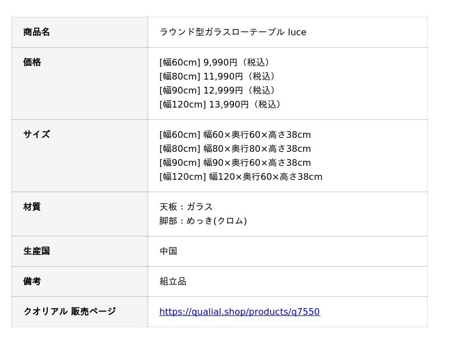Select the ラウンド型ガラスローテーブル luce product name text
This screenshot has height=344, width=449.
coord(232,32)
